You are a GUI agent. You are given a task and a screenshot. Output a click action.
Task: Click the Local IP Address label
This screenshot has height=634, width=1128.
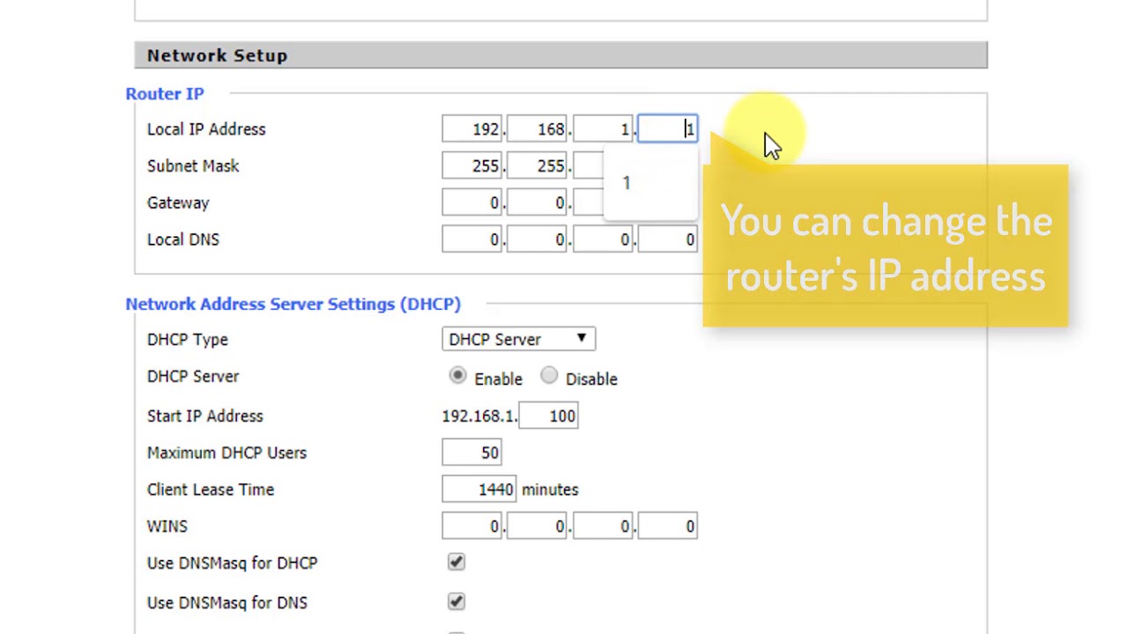206,129
